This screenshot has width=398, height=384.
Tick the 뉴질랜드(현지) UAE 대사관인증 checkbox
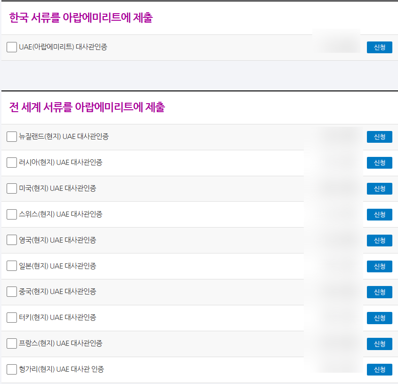(x=12, y=137)
